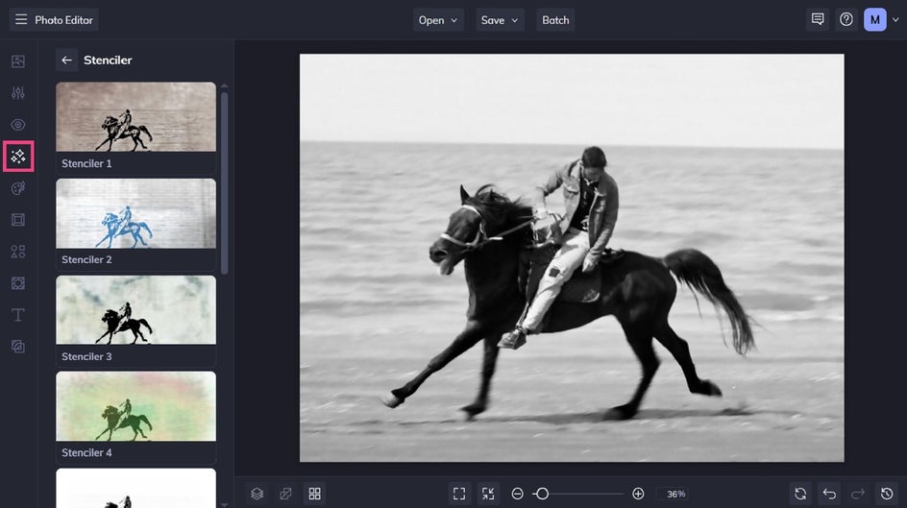907x508 pixels.
Task: Zoom out with the minus icon
Action: (518, 494)
